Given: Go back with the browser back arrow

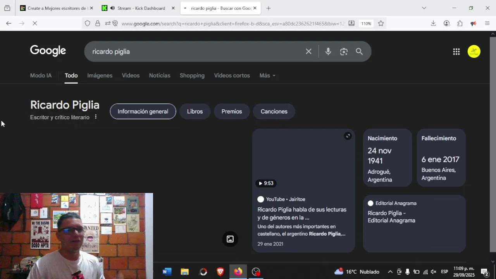Looking at the screenshot, I should pos(9,23).
